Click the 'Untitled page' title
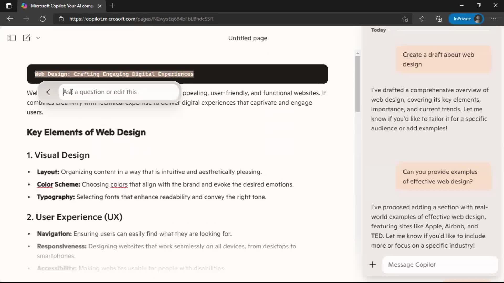Viewport: 504px width, 283px height. (x=248, y=38)
